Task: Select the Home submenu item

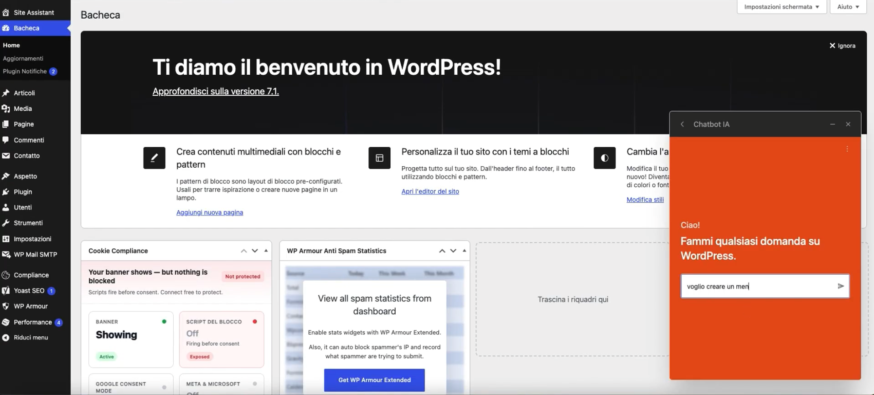Action: [x=11, y=45]
